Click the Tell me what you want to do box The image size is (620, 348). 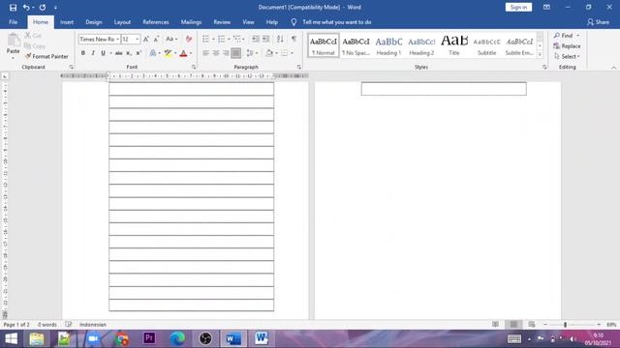(x=337, y=22)
